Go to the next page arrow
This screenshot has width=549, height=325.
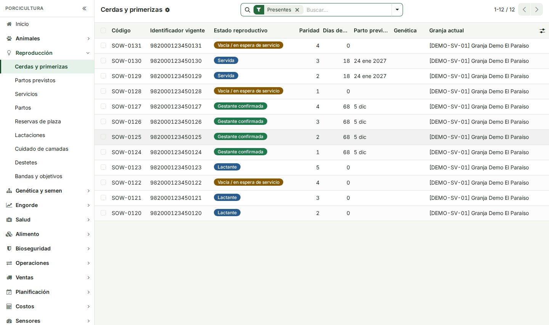[537, 10]
